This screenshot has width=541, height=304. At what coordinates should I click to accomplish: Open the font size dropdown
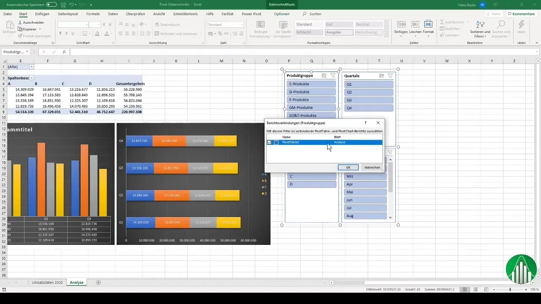[98, 24]
